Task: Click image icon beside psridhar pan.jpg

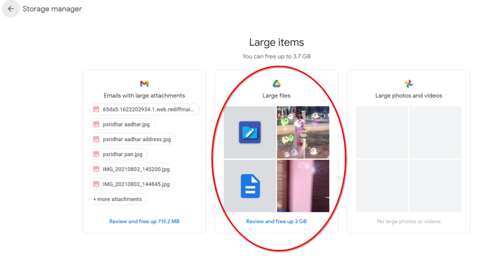Action: tap(96, 155)
